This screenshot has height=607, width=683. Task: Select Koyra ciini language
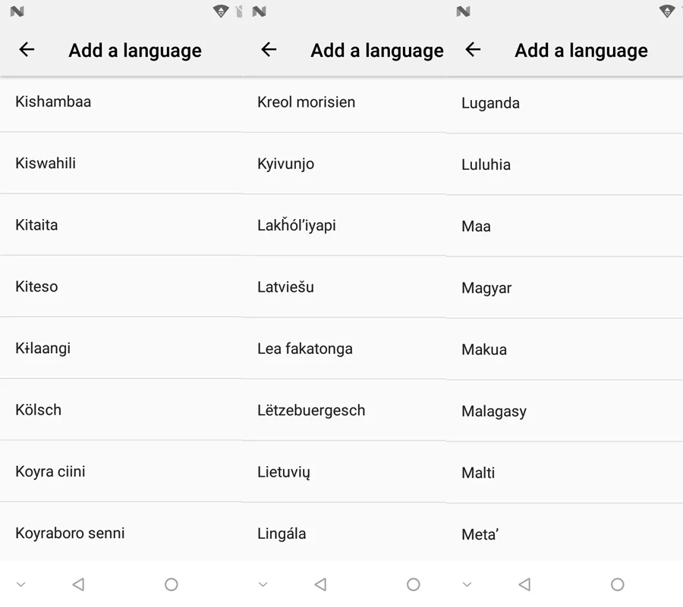coord(121,471)
